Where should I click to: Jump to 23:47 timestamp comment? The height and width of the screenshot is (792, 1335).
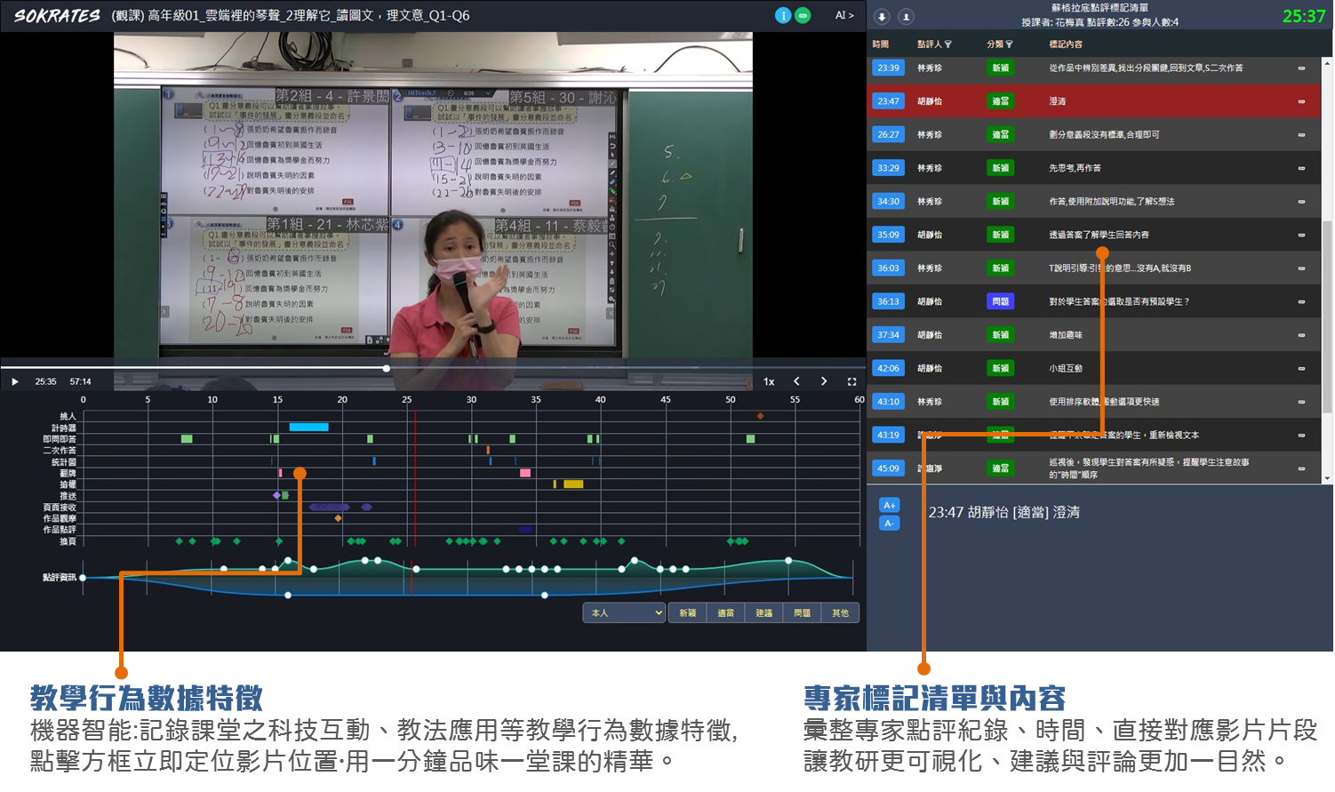[x=888, y=101]
